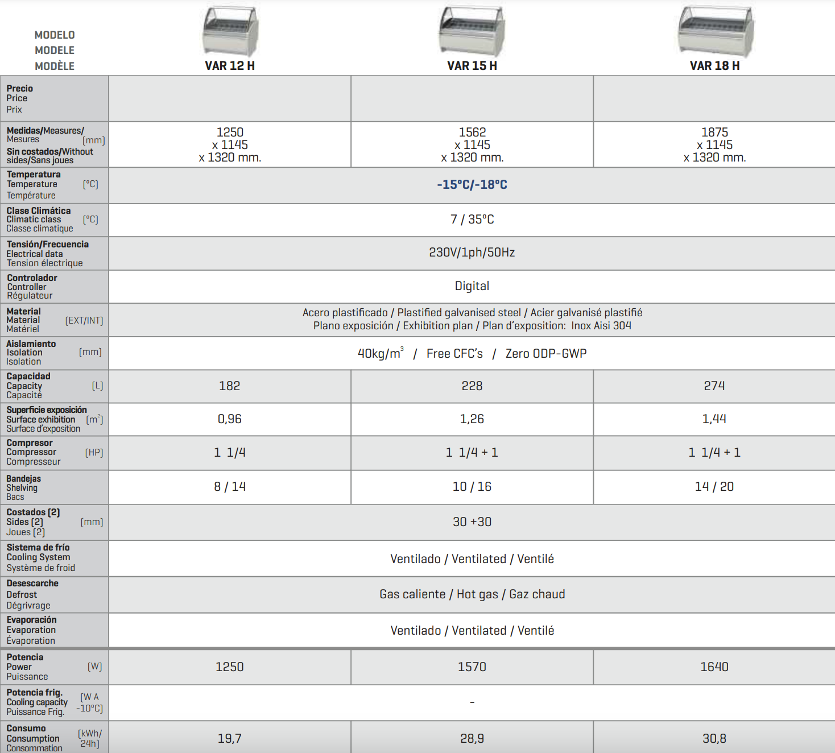Click the Inox Aisi 304 material text
835x753 pixels.
[x=601, y=326]
